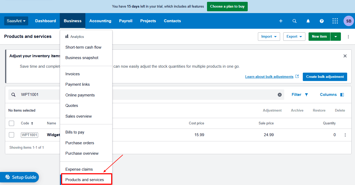Tick the select-all items checkbox
Image resolution: width=355 pixels, height=185 pixels.
click(x=11, y=123)
